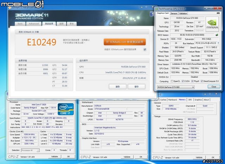Switch to the Sensors tab in GPU-Z
Viewport: 225px width, 164px height.
coord(174,13)
